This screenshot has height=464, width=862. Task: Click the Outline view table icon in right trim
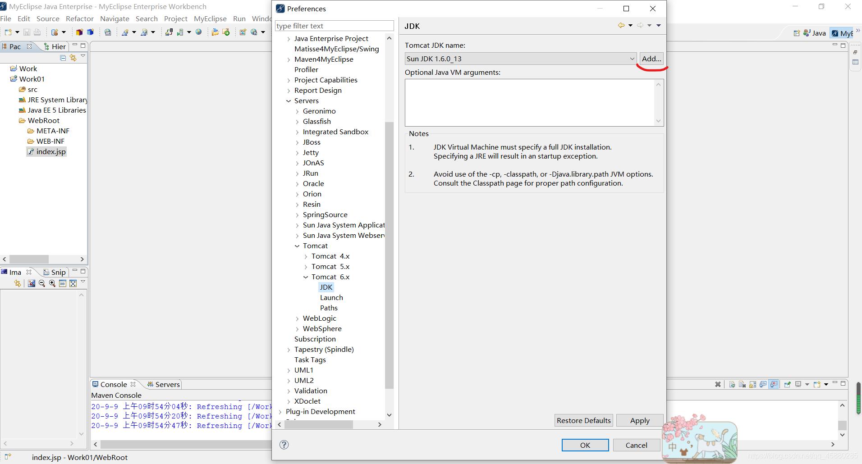coord(855,62)
